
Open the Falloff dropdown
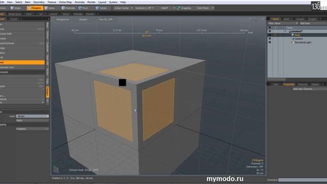click(x=168, y=8)
